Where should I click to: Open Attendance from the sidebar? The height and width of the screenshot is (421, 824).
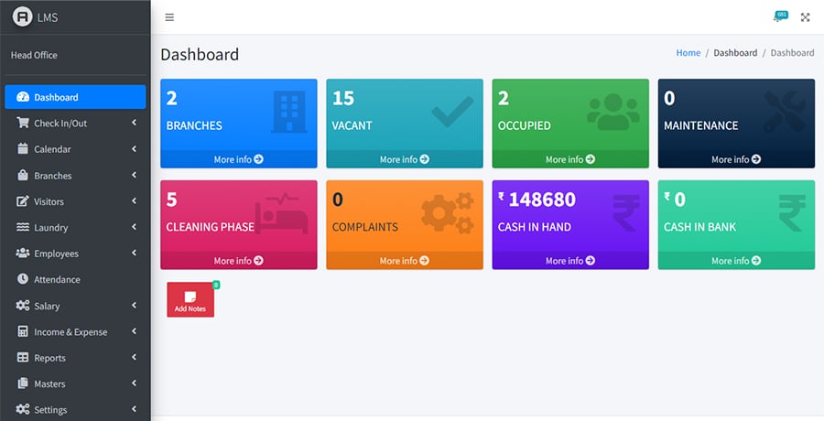[x=57, y=280]
